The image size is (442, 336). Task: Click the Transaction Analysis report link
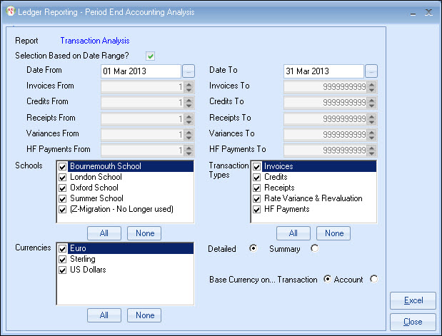[x=95, y=41]
